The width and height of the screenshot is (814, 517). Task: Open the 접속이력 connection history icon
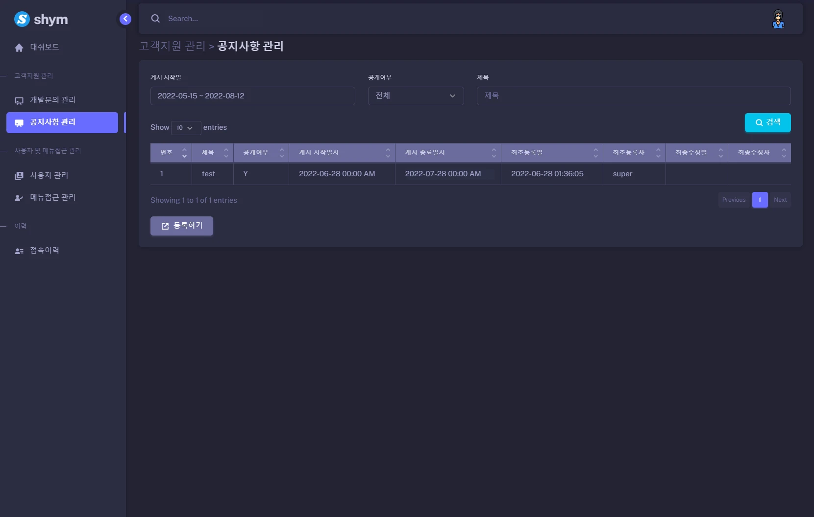tap(19, 250)
